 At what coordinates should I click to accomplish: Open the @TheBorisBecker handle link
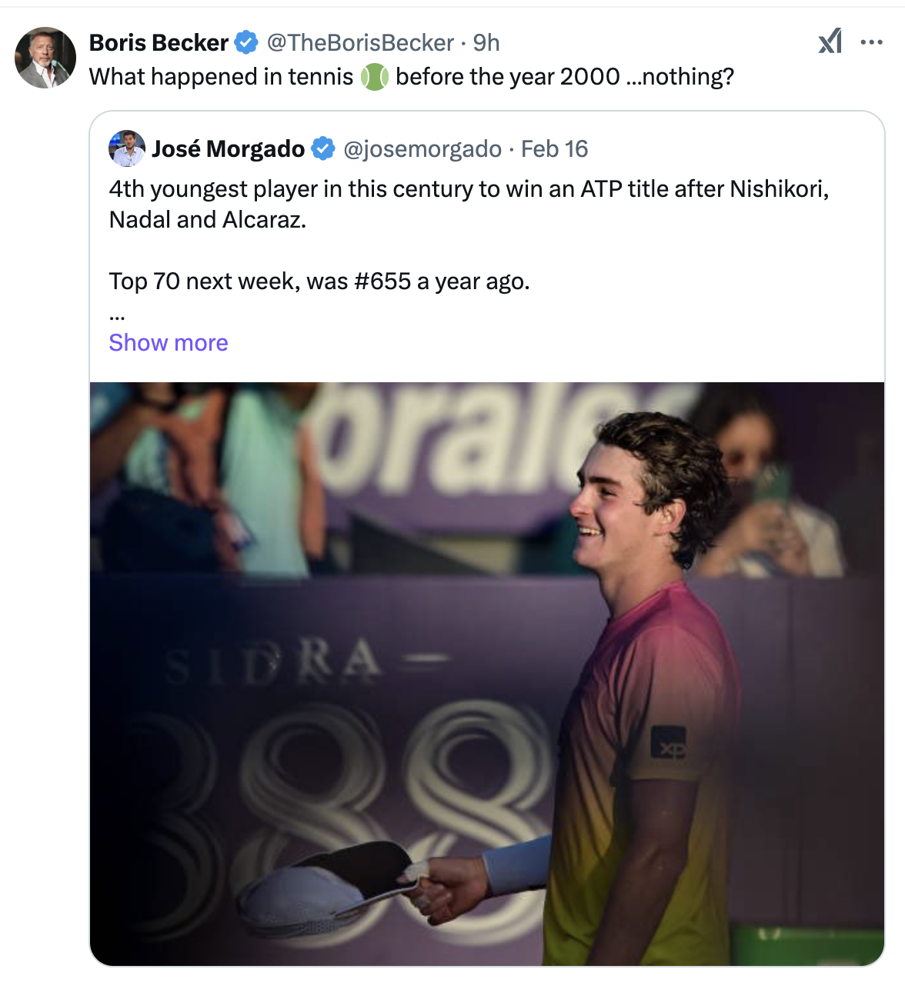pos(360,42)
